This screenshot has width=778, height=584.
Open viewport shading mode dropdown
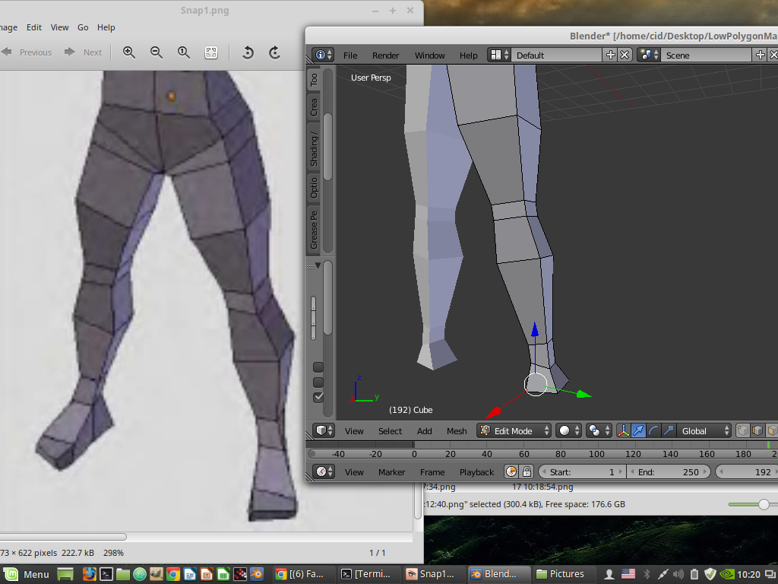[x=568, y=430]
